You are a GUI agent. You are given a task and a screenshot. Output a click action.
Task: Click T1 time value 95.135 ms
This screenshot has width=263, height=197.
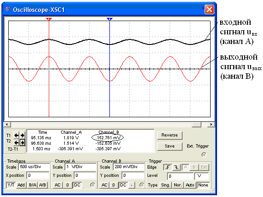[41, 138]
